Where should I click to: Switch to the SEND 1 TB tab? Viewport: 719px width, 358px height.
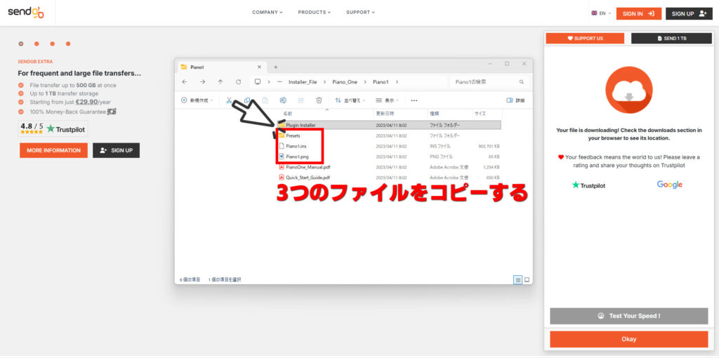click(x=671, y=39)
